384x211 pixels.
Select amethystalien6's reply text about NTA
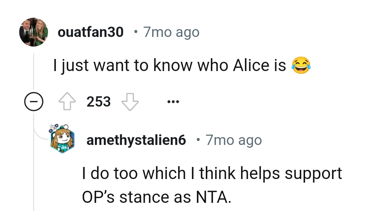click(x=212, y=185)
